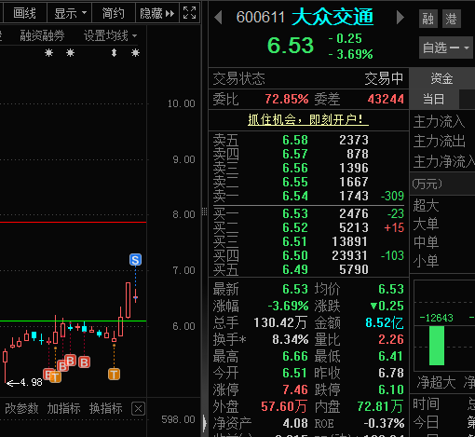Click stock code 600611
Image resolution: width=475 pixels, height=437 pixels.
[260, 18]
